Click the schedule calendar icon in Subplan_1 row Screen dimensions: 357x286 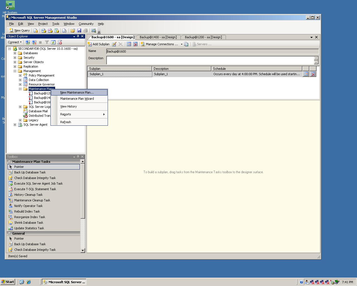(306, 74)
